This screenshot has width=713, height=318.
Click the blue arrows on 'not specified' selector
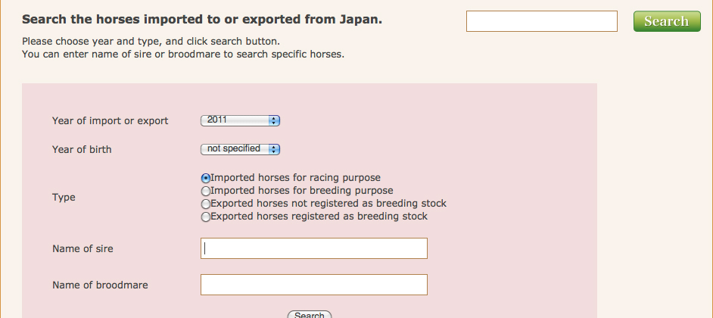tap(274, 149)
